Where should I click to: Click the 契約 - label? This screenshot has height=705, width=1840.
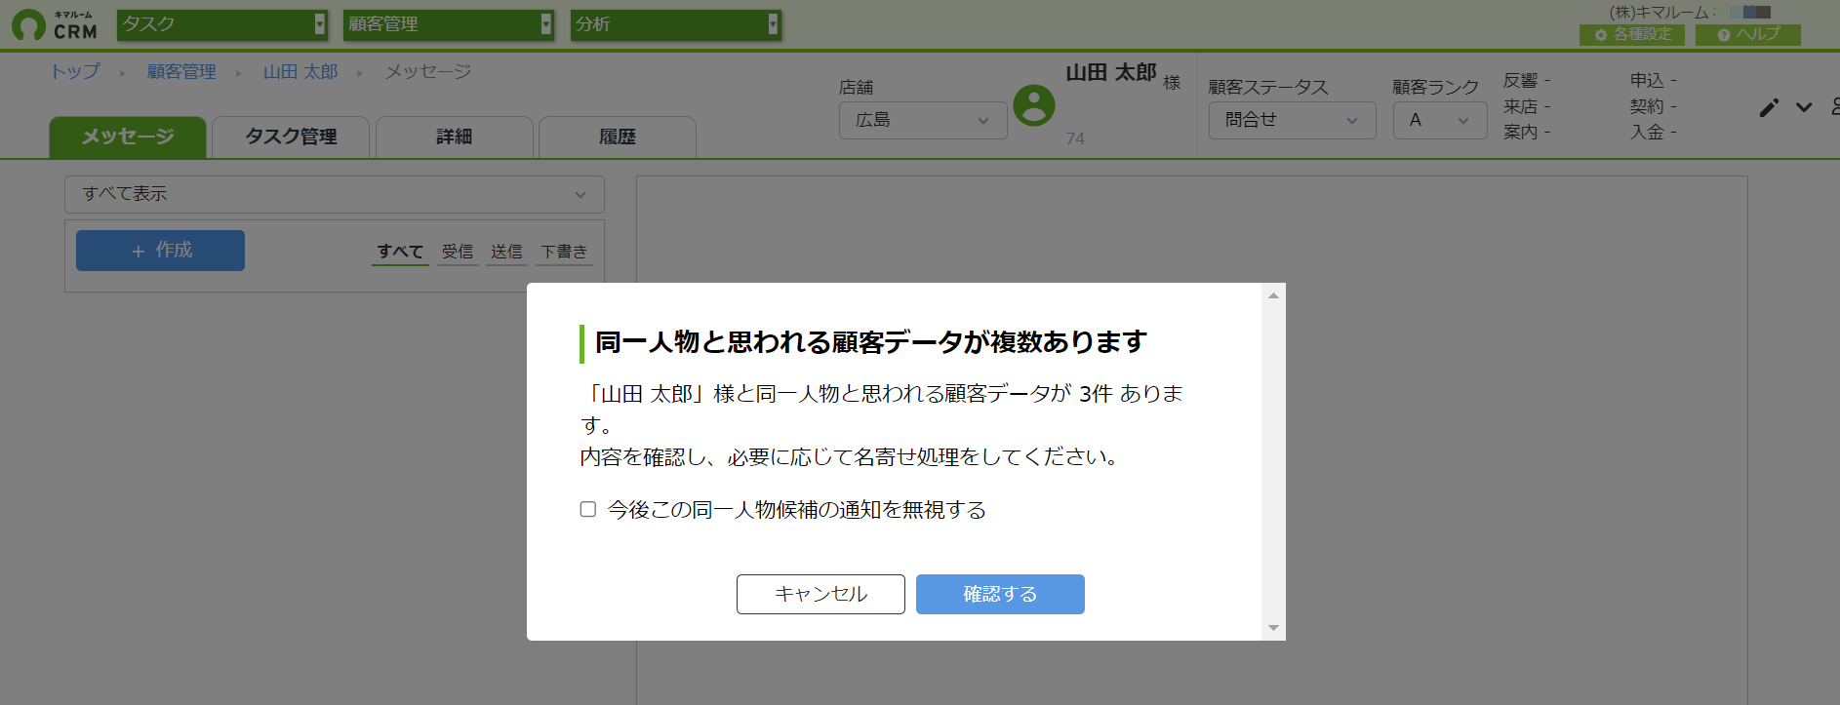coord(1654,106)
